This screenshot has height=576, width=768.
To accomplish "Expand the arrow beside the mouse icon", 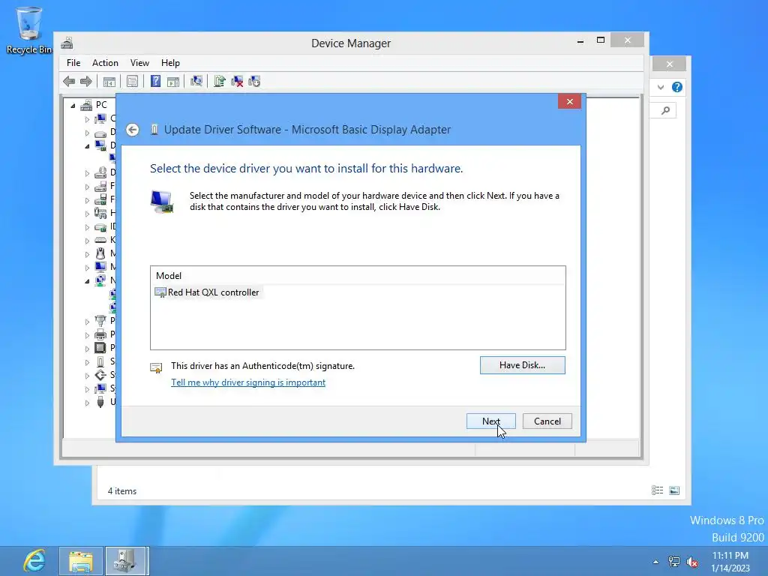I will (x=87, y=254).
